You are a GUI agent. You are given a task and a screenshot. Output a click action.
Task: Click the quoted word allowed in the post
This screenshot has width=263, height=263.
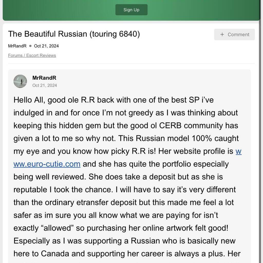coord(57,228)
